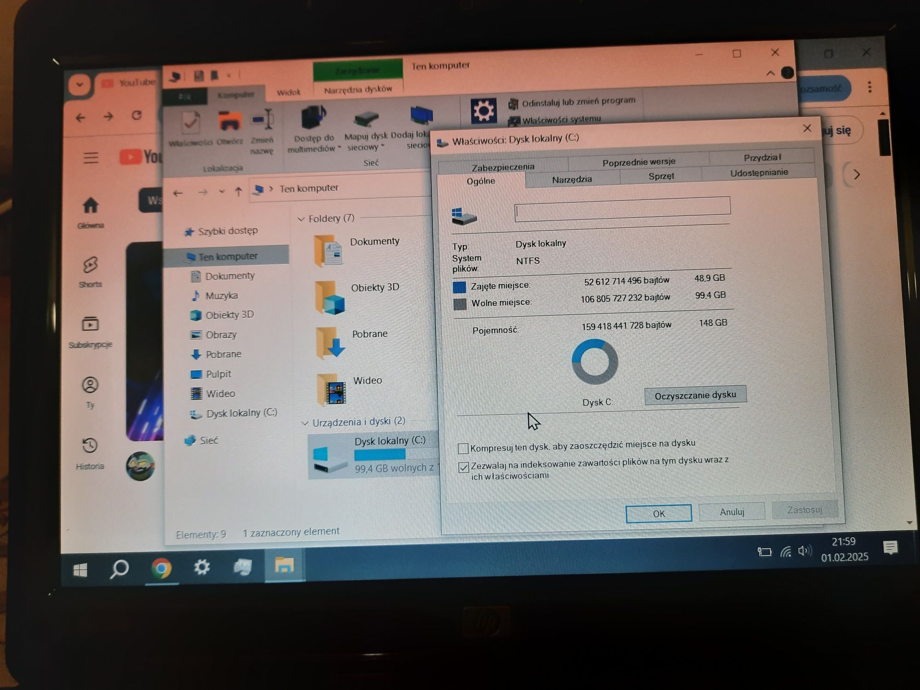920x690 pixels.
Task: Open the Narzędzia dysków ribbon tab
Action: click(x=358, y=90)
